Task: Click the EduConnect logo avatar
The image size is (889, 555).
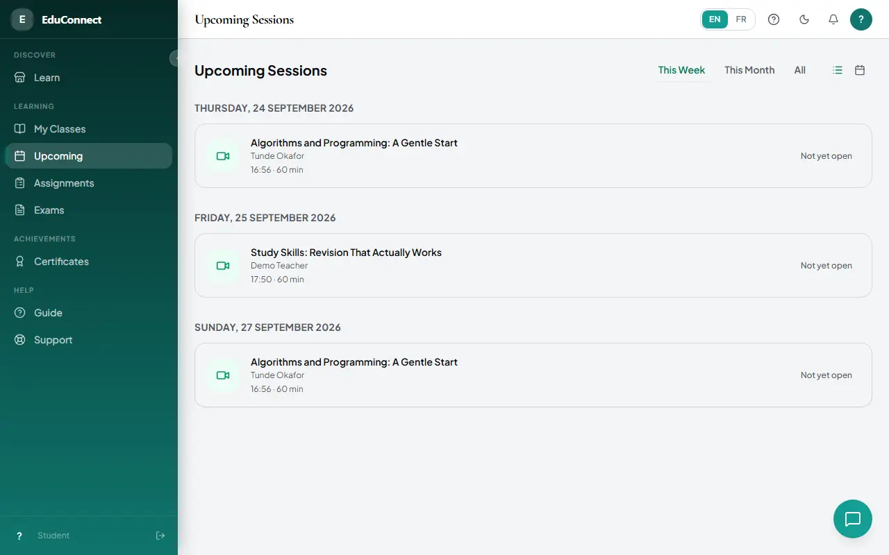Action: click(x=22, y=19)
